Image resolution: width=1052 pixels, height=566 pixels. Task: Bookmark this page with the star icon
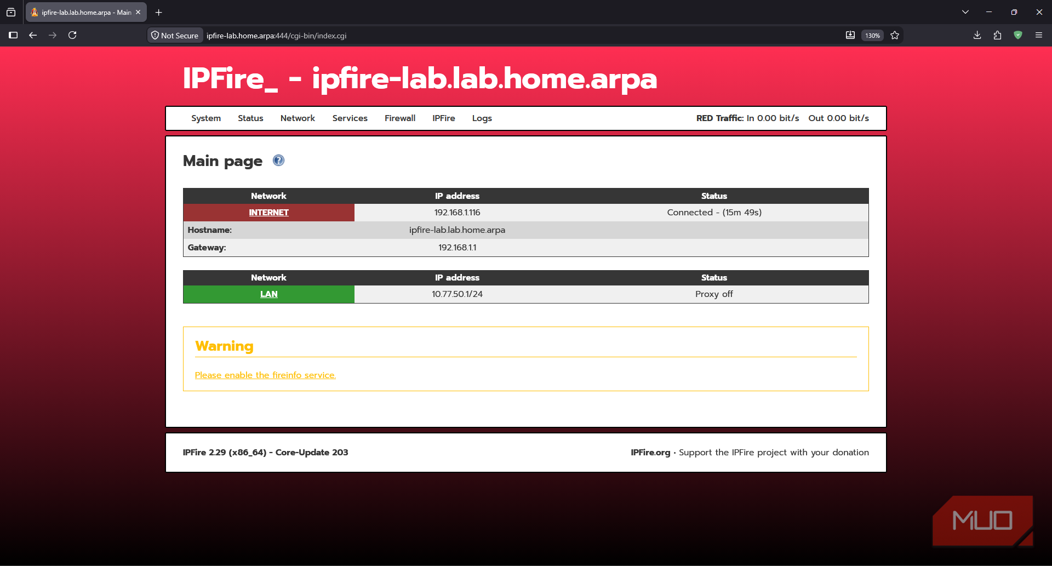(x=895, y=35)
